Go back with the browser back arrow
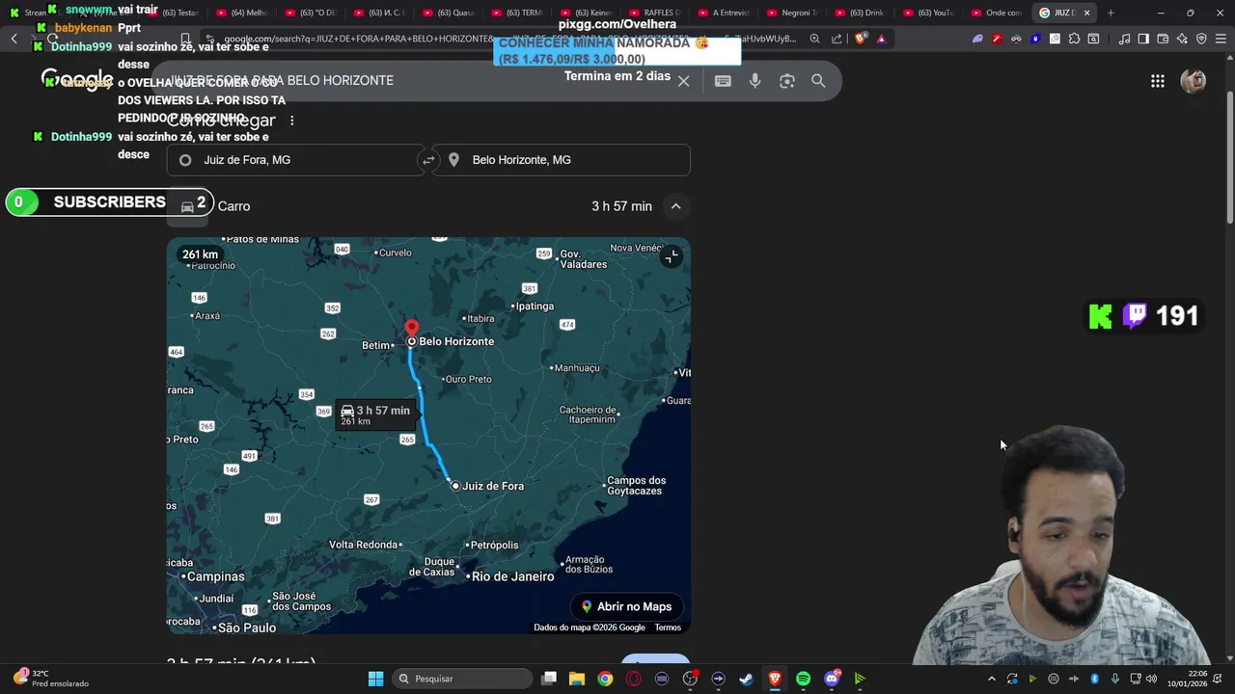Image resolution: width=1235 pixels, height=694 pixels. point(14,39)
